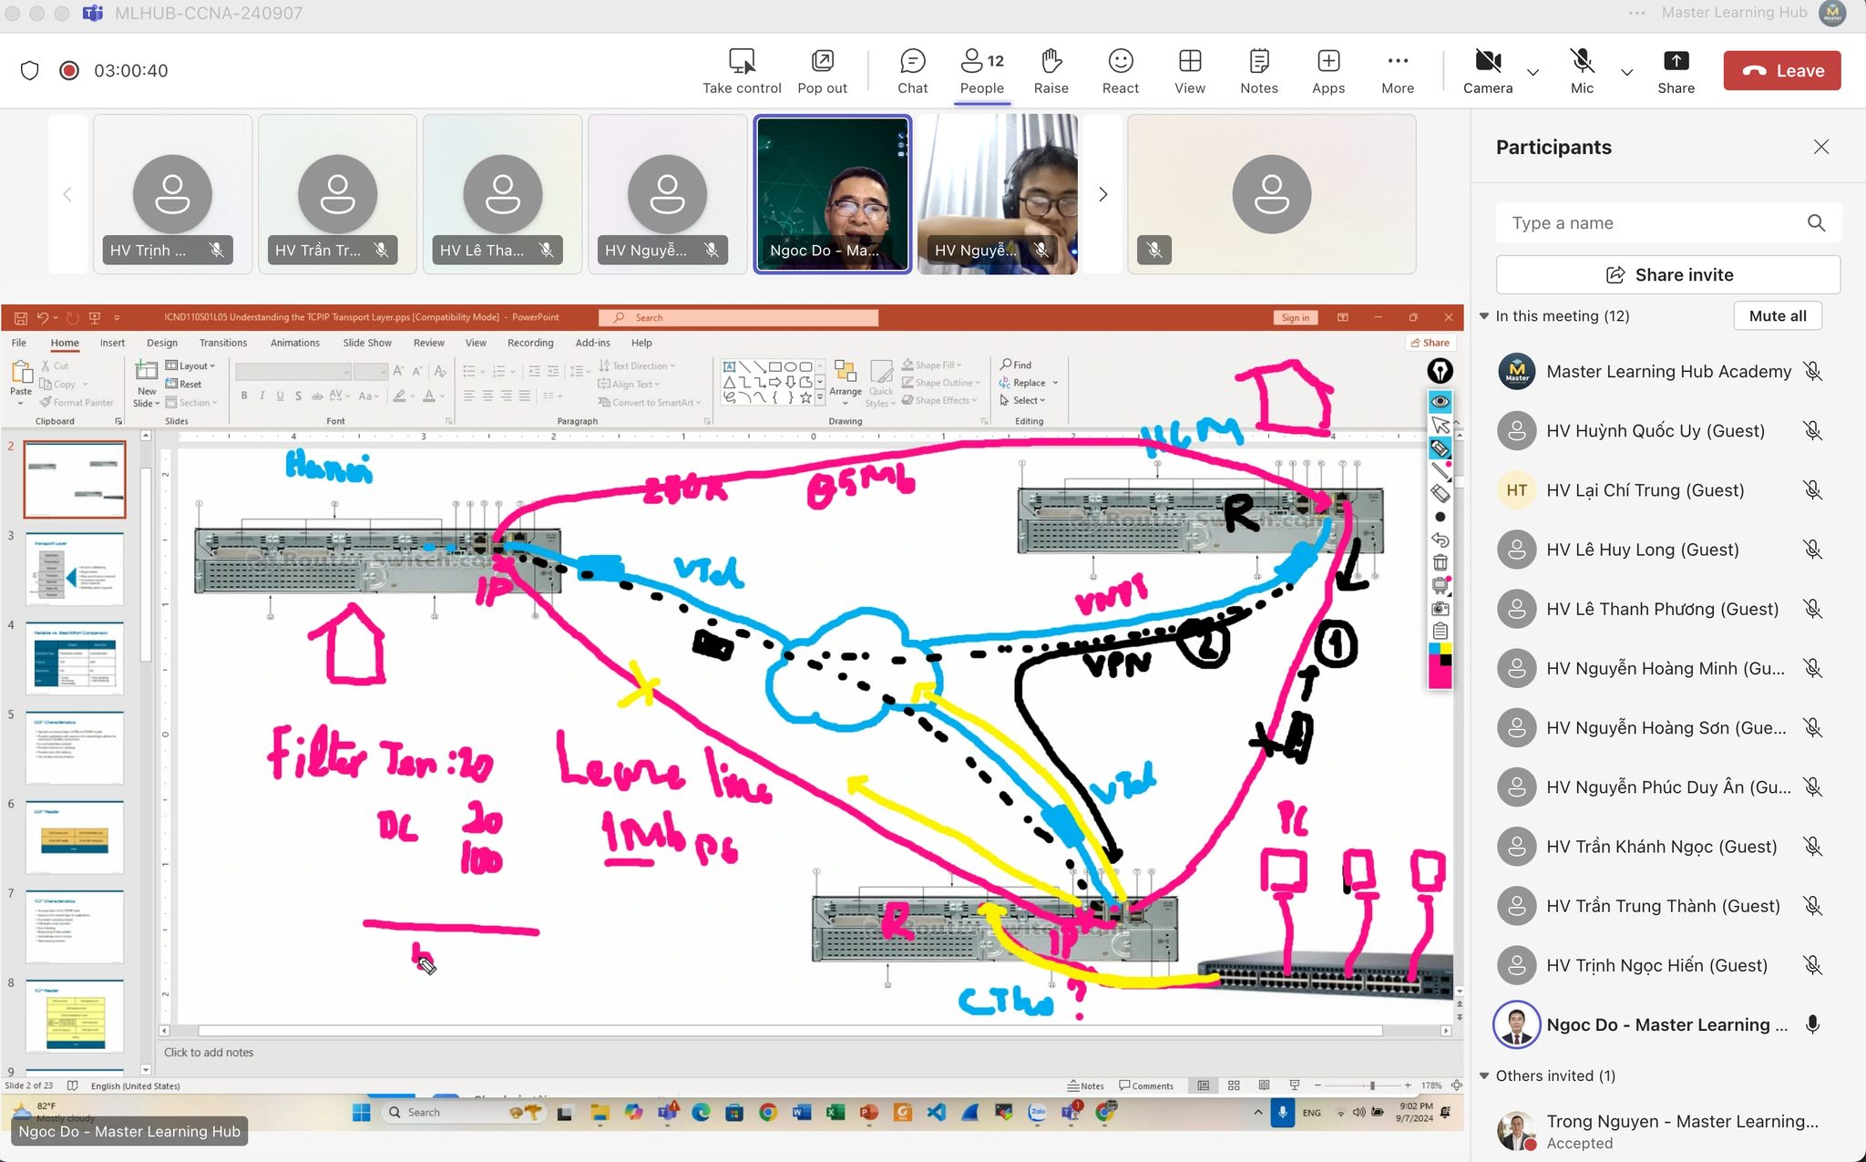1866x1162 pixels.
Task: Collapse the In this meeting list
Action: tap(1484, 316)
